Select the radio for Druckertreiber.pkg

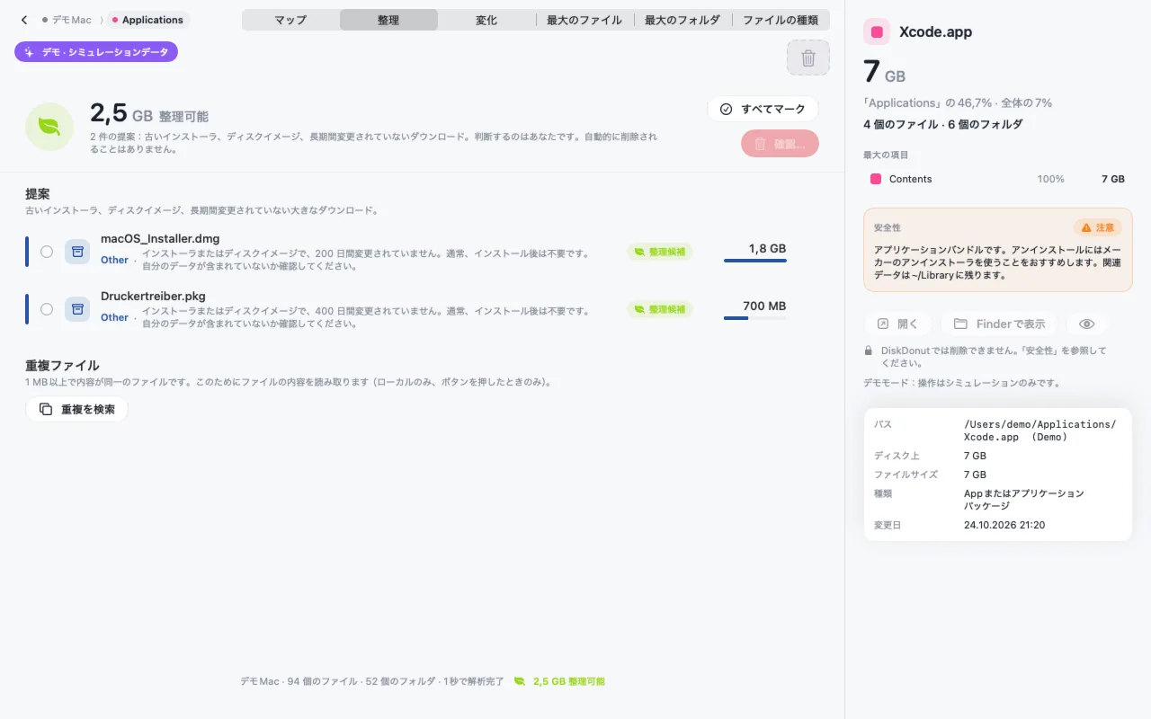(x=47, y=309)
